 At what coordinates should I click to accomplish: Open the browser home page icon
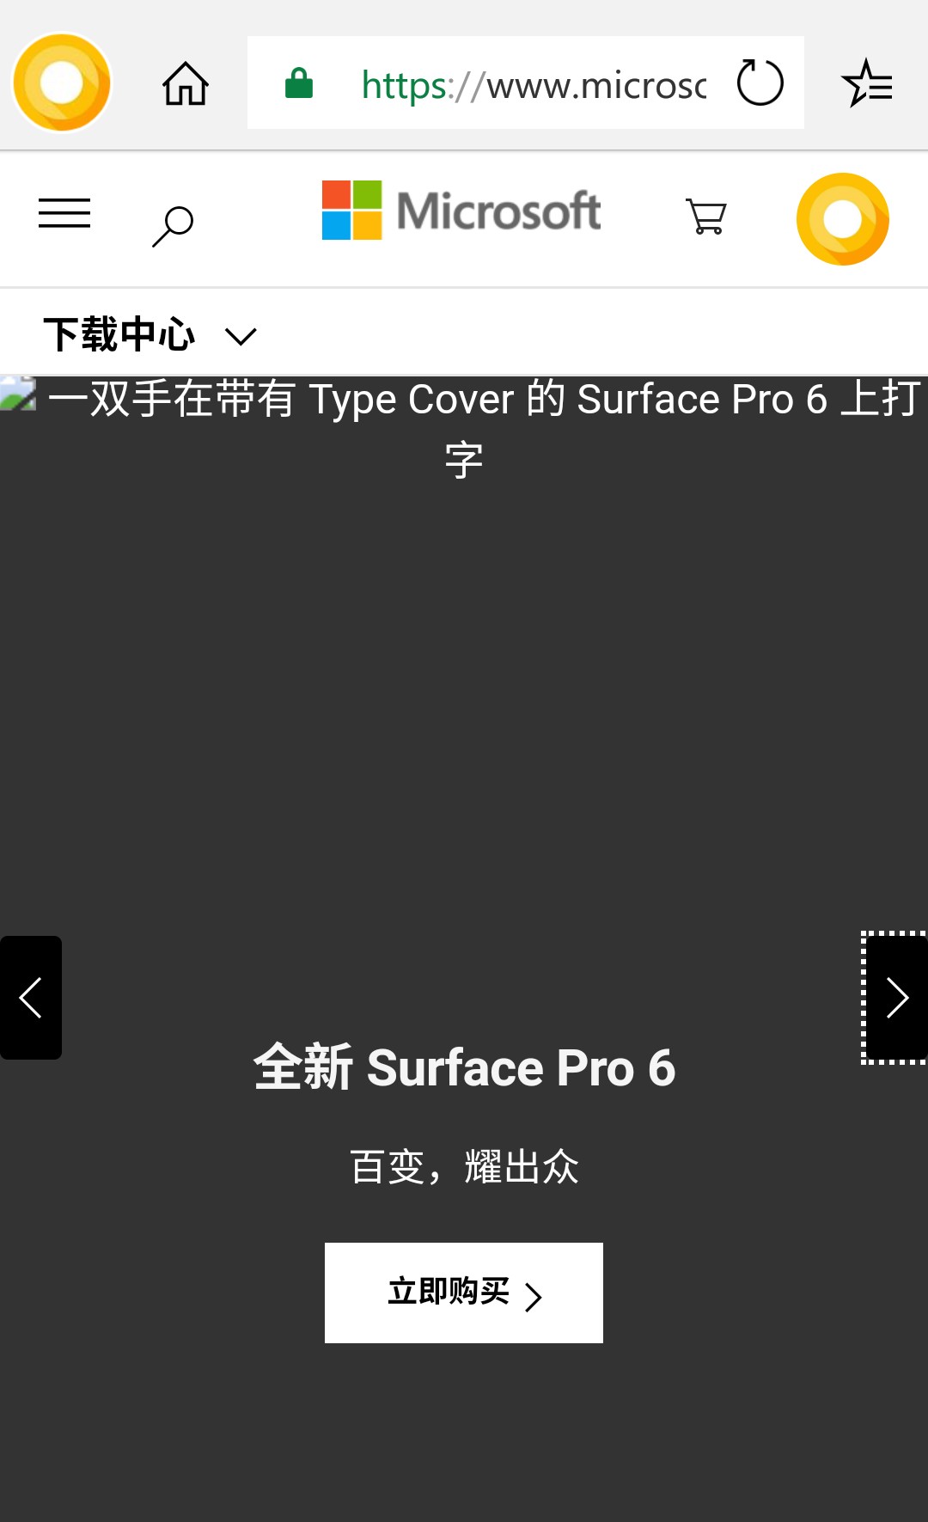[186, 83]
